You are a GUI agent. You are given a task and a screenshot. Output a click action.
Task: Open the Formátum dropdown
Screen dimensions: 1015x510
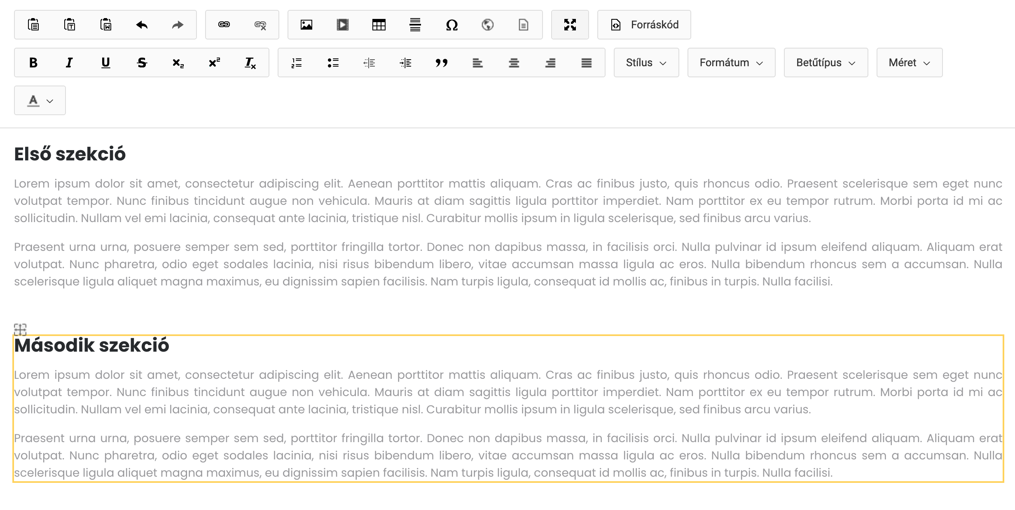730,63
